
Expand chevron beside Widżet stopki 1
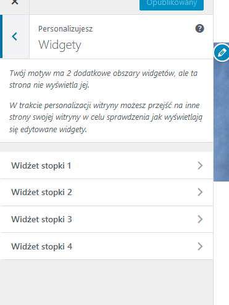coord(200,165)
